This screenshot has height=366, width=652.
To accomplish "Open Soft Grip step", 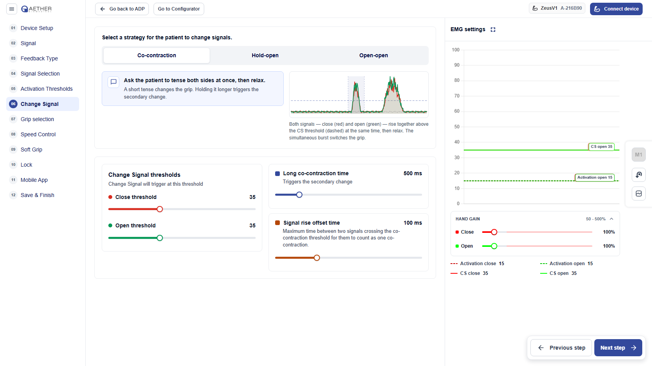I will tap(43, 150).
